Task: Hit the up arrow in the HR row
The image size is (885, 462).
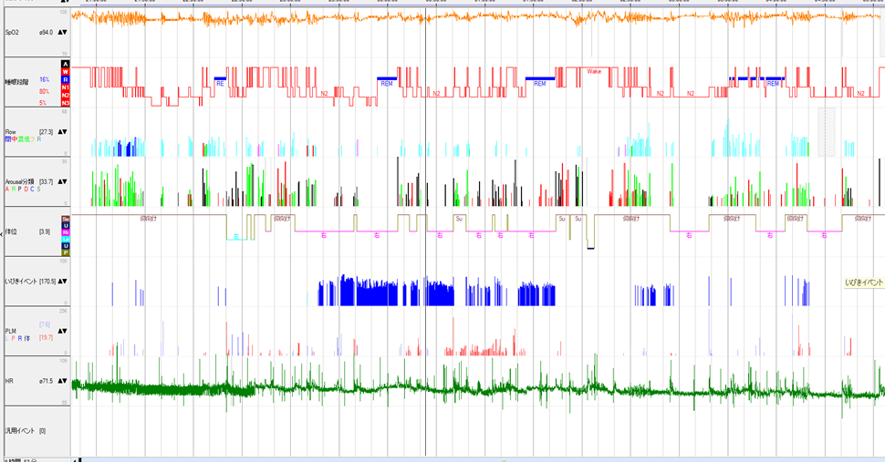Action: click(59, 381)
